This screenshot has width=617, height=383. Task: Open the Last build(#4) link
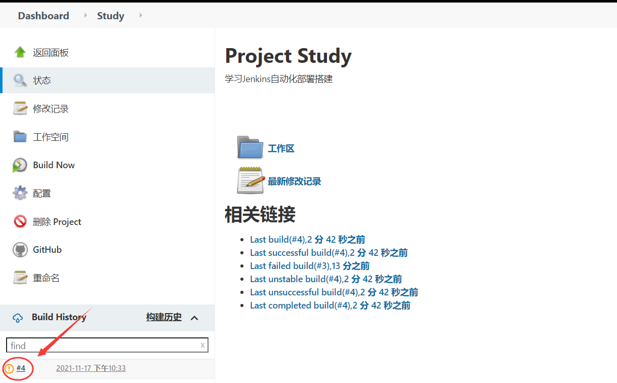[x=307, y=240]
